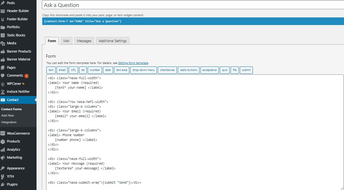Click the Header Builder sidebar icon

coord(3,11)
